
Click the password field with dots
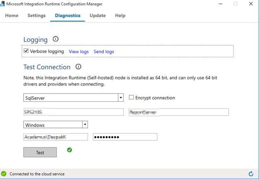point(125,137)
